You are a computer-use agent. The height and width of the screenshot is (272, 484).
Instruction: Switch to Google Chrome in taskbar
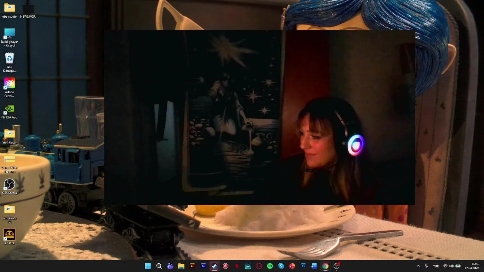(325, 266)
